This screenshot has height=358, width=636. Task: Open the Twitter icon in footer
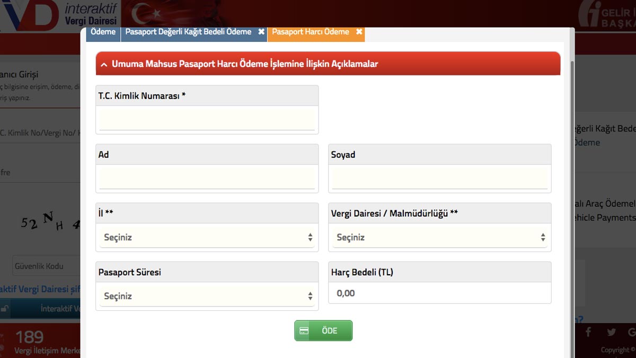point(611,332)
